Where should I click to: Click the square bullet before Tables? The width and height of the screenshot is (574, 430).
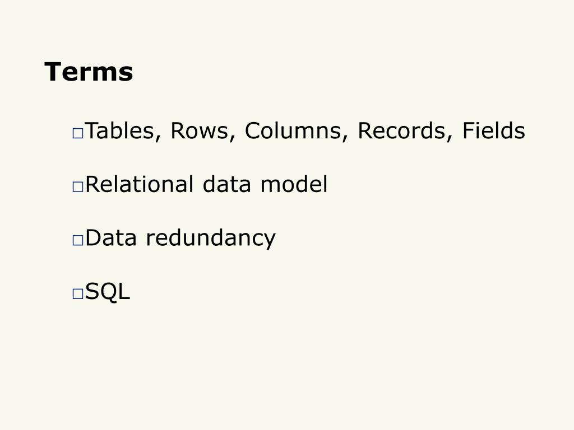coord(78,133)
